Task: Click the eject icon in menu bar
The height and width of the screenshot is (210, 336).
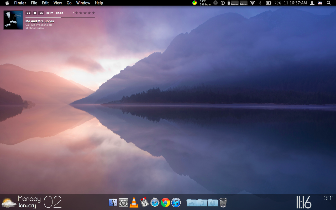Action: [x=216, y=3]
